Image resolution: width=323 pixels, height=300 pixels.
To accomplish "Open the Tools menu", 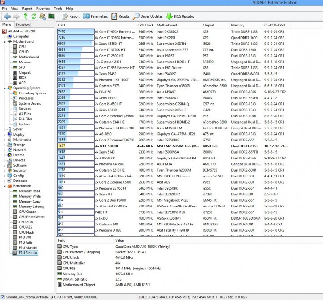I will tap(58, 9).
